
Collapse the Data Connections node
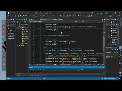18,26
